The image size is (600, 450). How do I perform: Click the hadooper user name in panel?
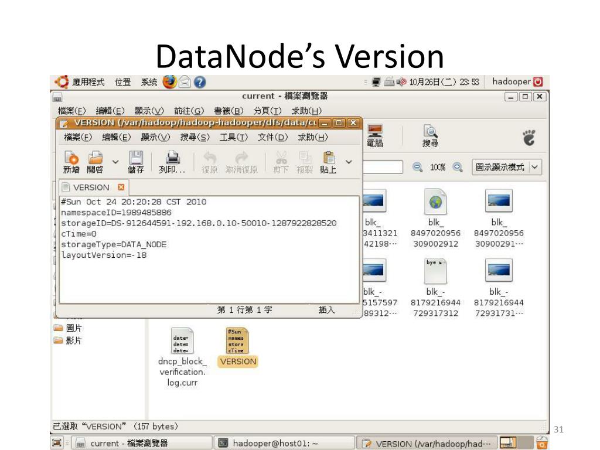point(511,81)
